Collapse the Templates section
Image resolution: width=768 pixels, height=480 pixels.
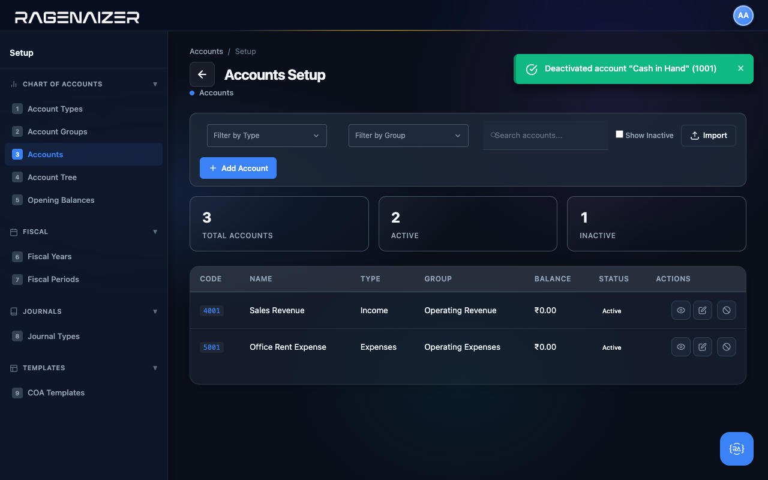(x=155, y=368)
